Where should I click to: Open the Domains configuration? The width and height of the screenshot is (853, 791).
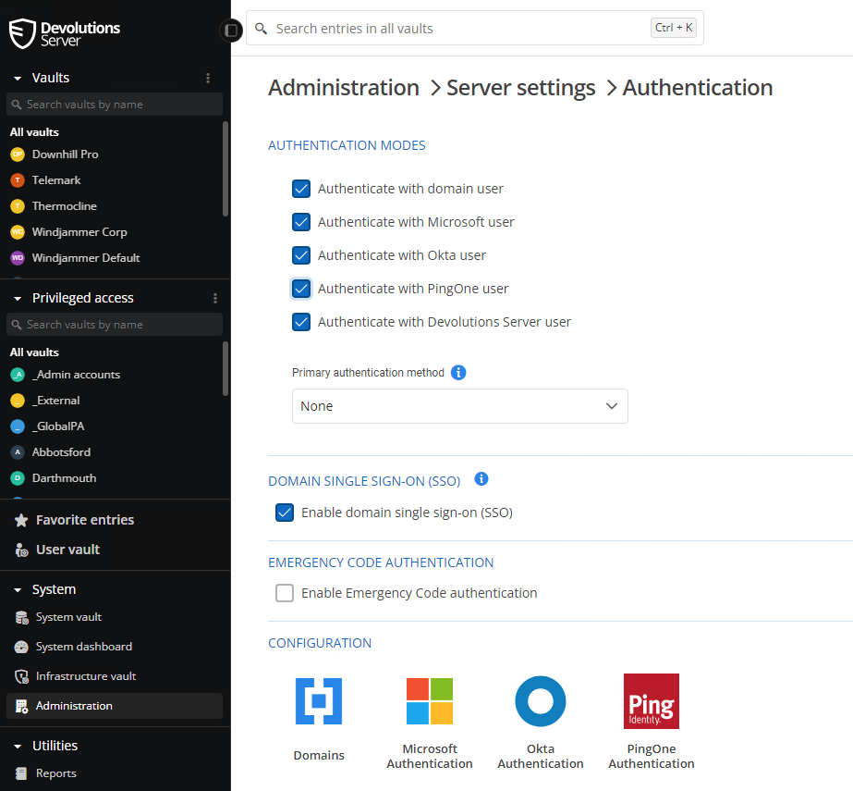[x=319, y=718]
